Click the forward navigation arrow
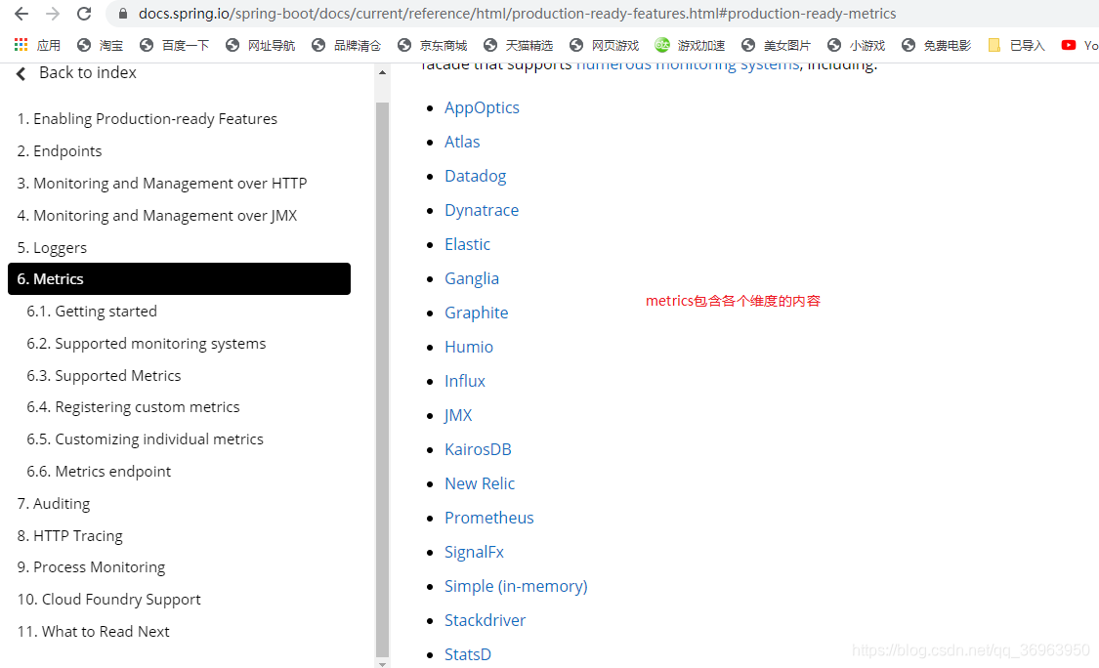Image resolution: width=1099 pixels, height=668 pixels. [x=53, y=14]
